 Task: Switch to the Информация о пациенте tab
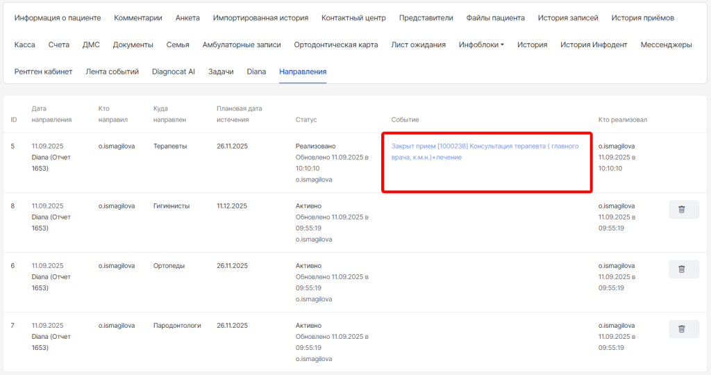point(58,18)
